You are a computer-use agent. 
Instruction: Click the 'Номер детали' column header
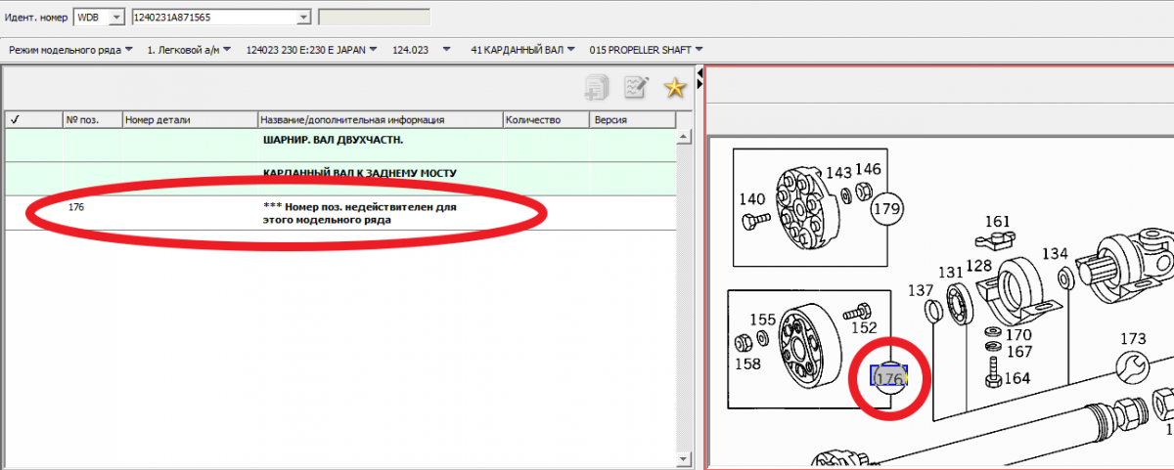click(190, 120)
